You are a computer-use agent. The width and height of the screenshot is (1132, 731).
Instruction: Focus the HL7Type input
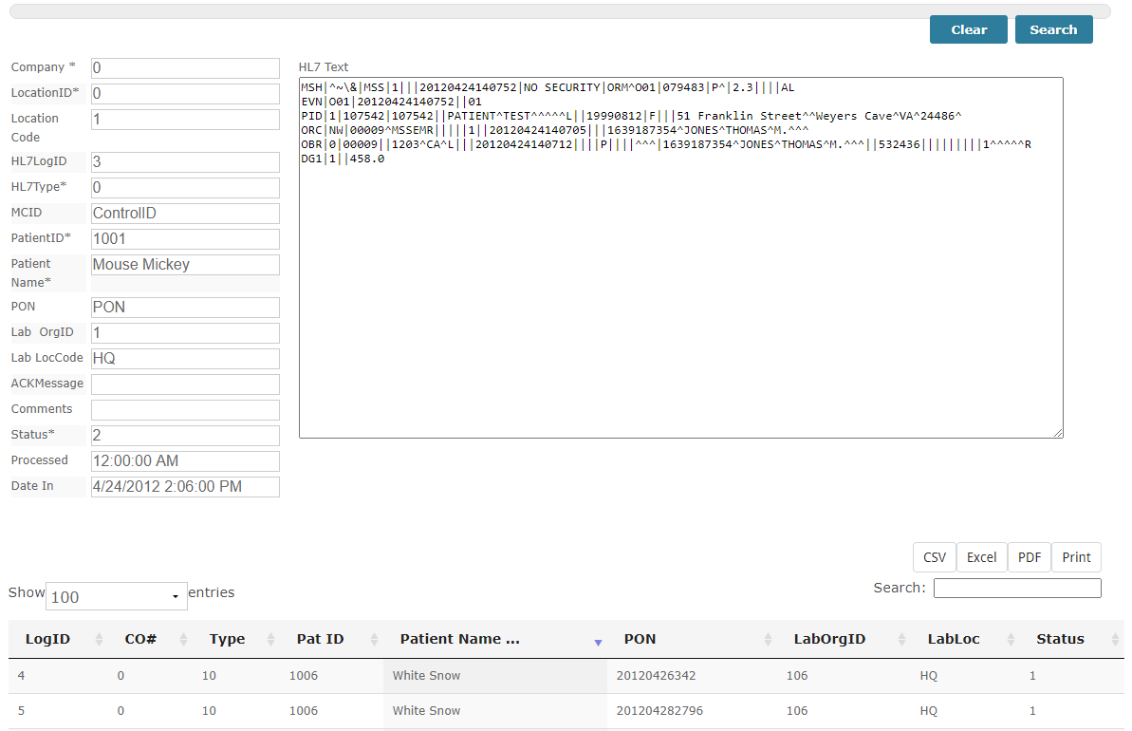[x=185, y=188]
